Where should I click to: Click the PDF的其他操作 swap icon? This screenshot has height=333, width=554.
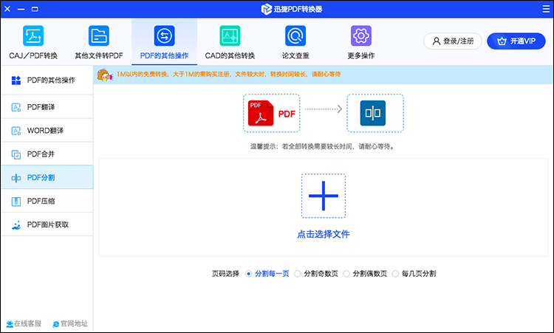(164, 35)
